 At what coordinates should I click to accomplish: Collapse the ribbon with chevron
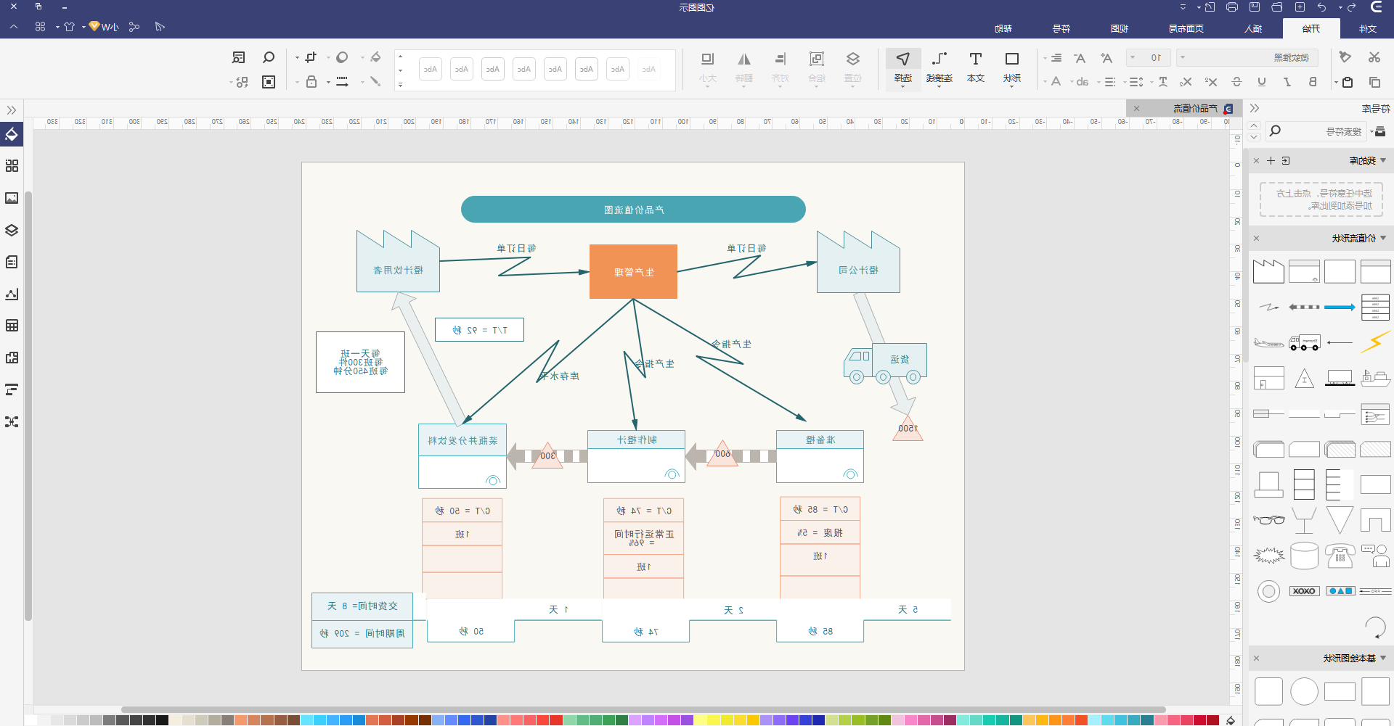pyautogui.click(x=14, y=27)
